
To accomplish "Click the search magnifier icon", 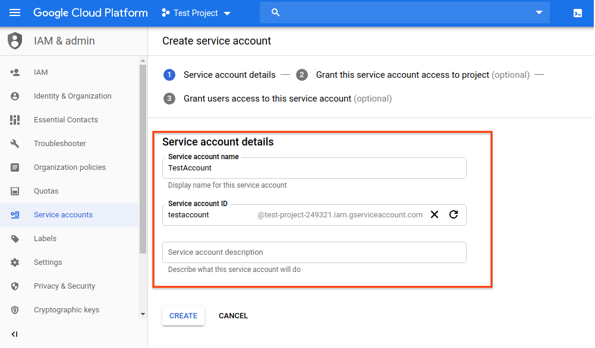I will click(x=275, y=12).
